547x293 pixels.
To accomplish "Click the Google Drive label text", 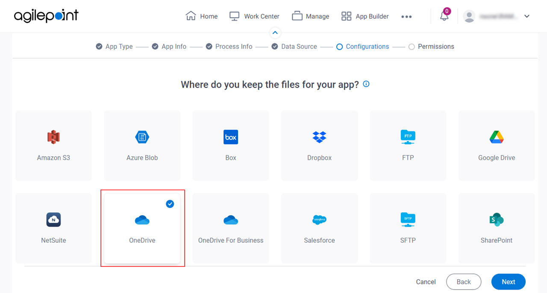I will [x=497, y=158].
